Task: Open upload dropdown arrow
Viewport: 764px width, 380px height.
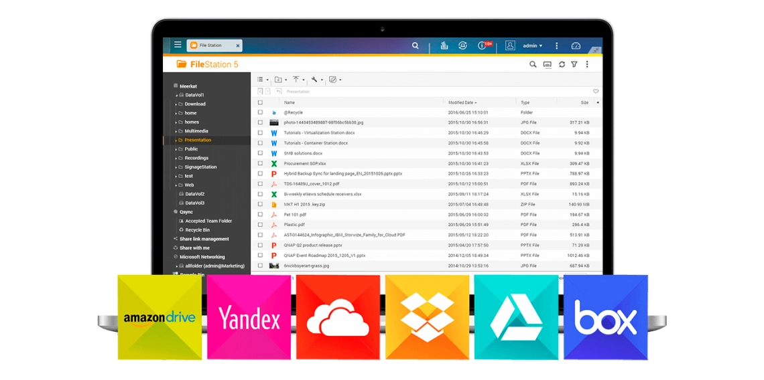Action: pyautogui.click(x=304, y=80)
